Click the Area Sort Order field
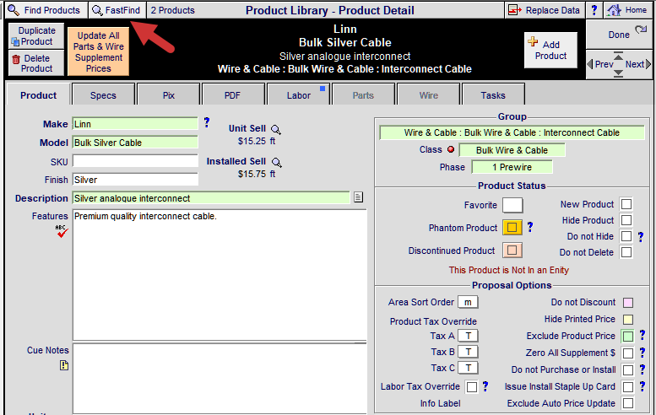 click(468, 302)
